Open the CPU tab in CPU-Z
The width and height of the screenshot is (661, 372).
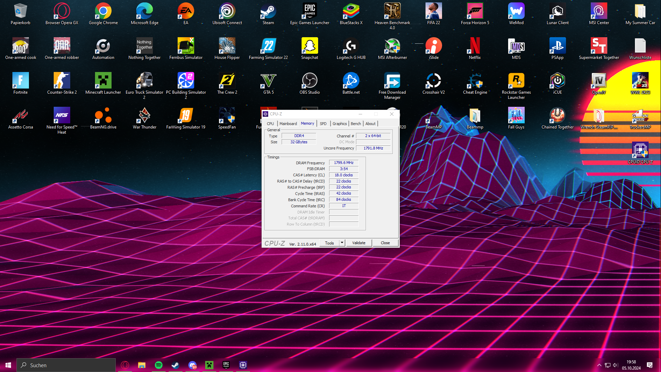(270, 123)
